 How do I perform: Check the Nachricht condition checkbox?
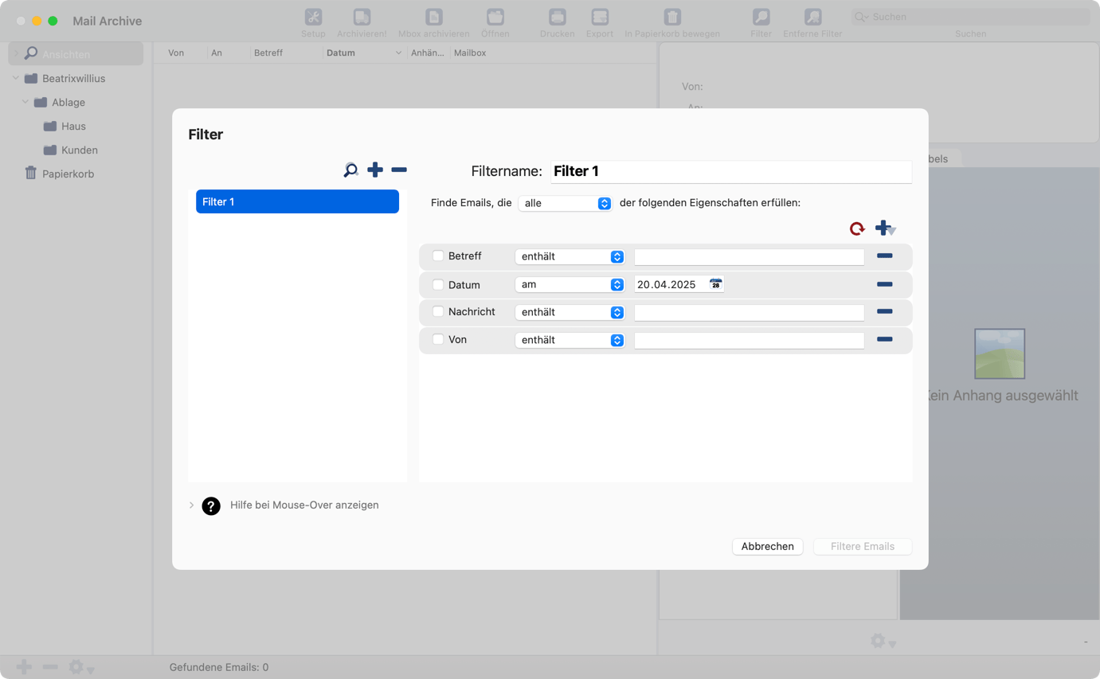coord(438,312)
